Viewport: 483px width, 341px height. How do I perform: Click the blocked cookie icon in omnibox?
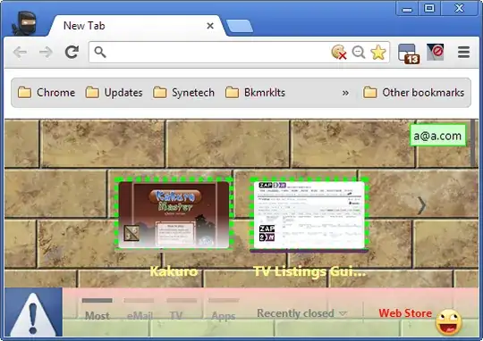(339, 52)
